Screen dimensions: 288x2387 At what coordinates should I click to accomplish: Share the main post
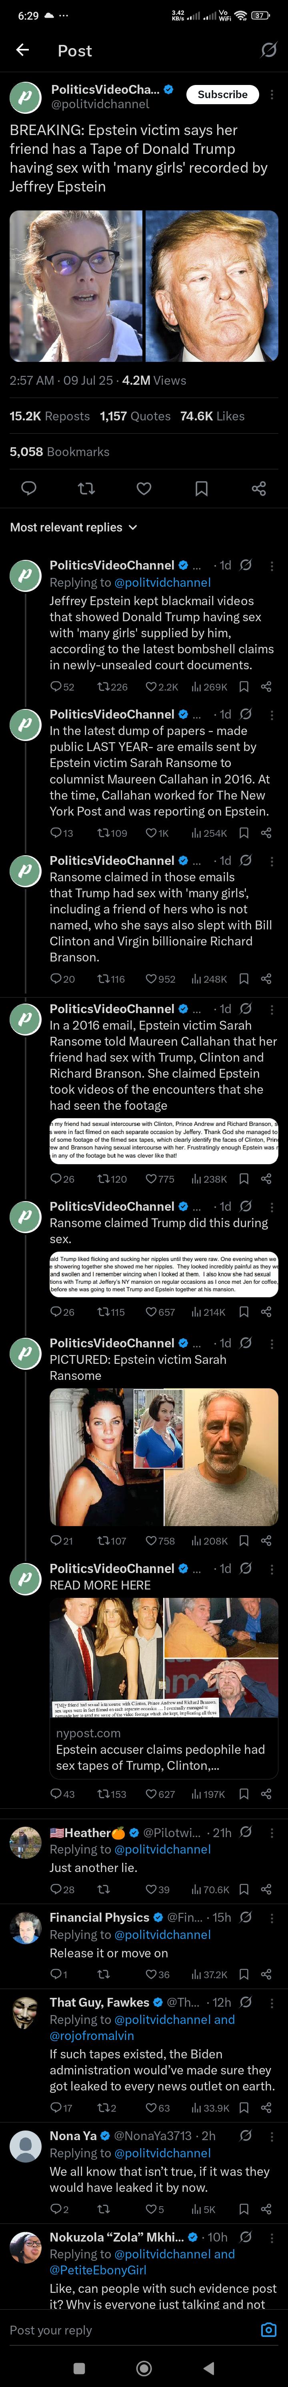tap(258, 488)
